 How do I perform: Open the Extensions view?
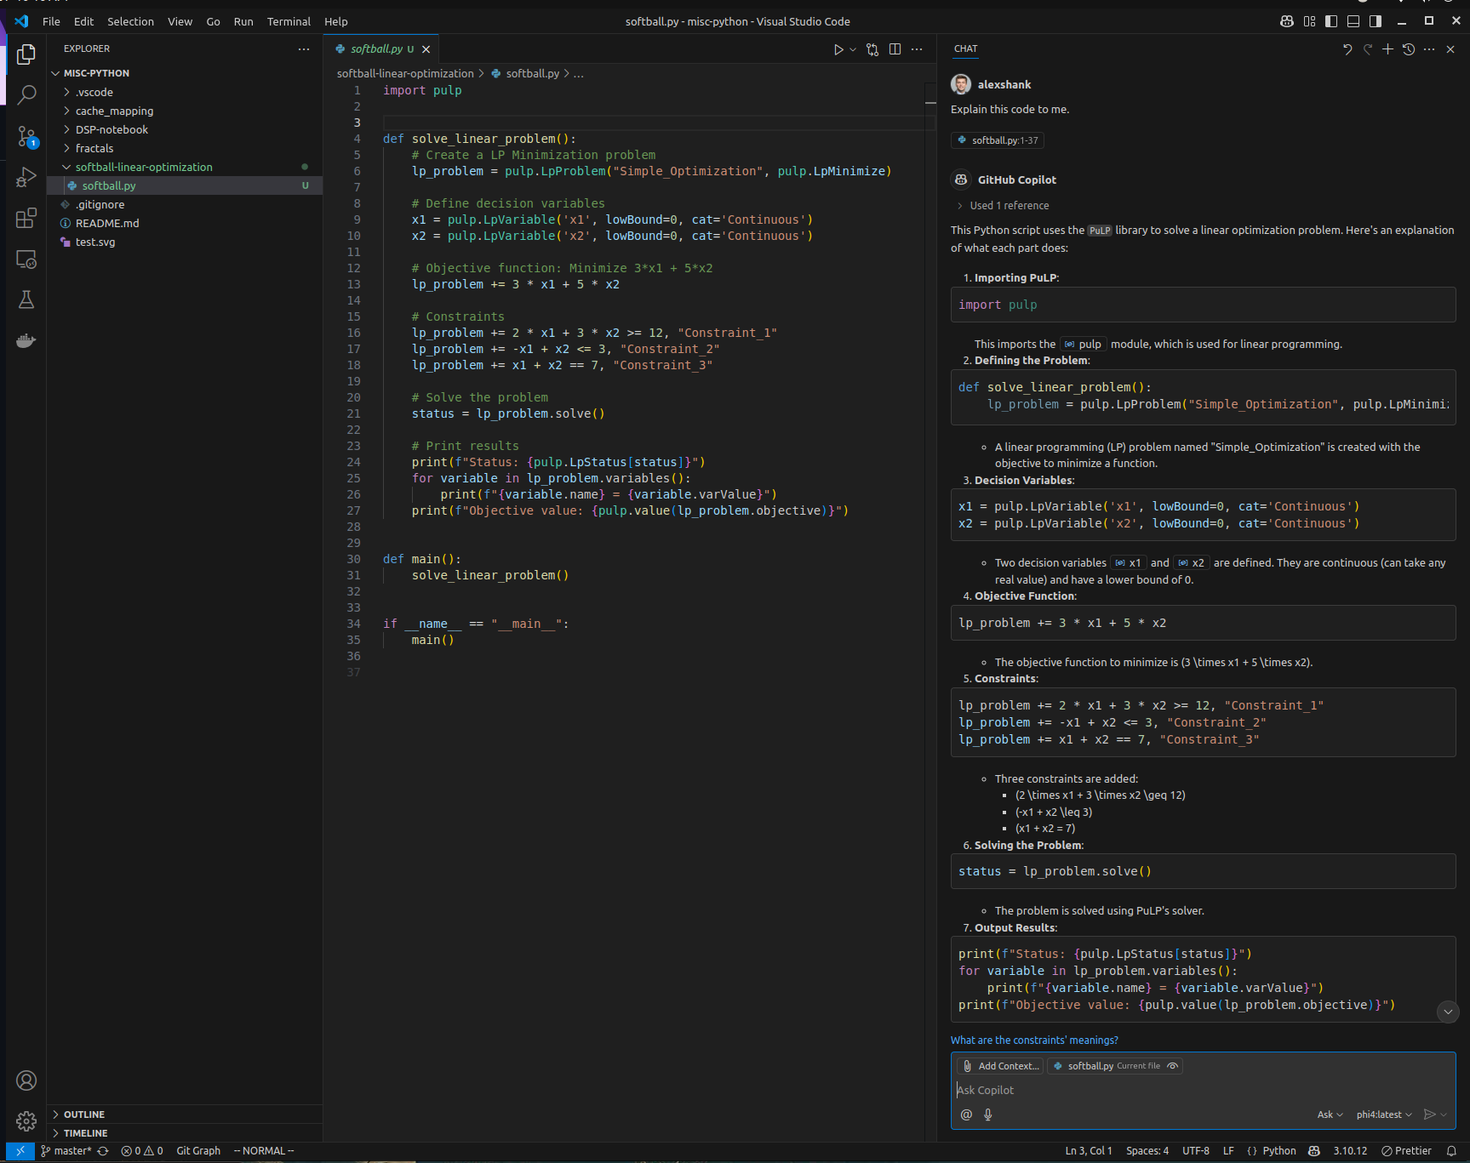[x=26, y=219]
